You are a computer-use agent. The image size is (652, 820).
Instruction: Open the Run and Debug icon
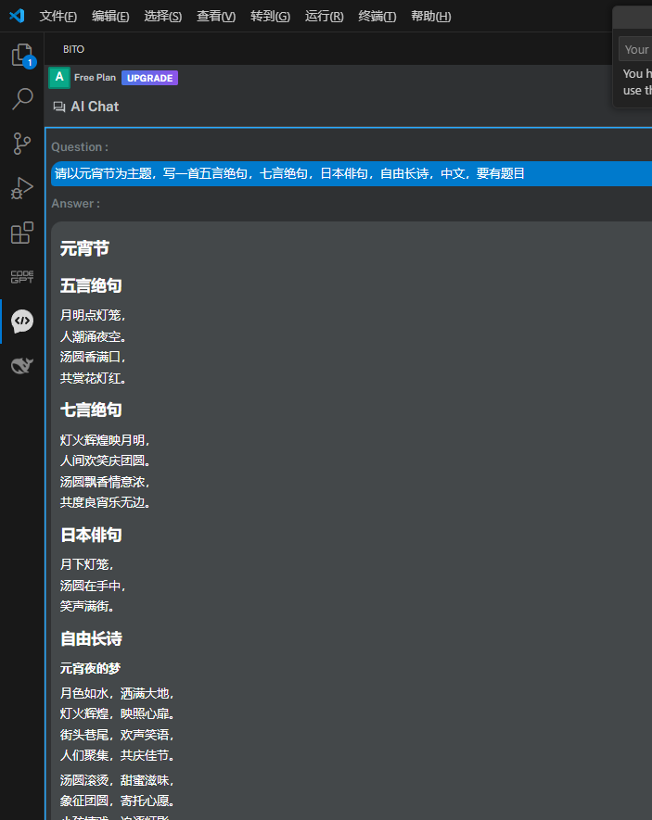point(22,188)
